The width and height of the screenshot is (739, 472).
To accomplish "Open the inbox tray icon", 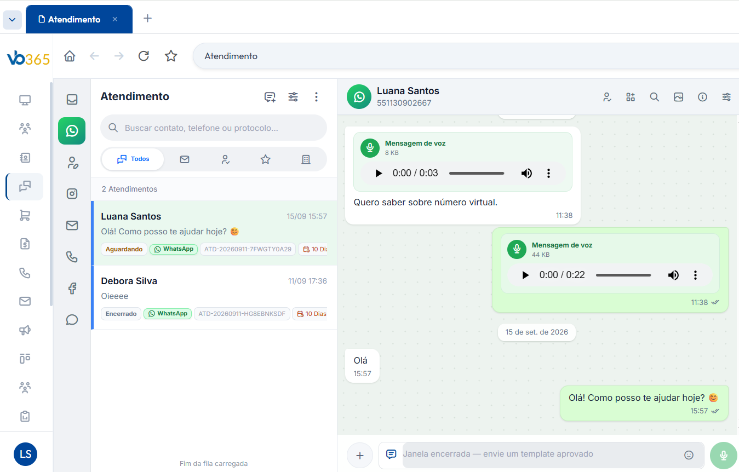I will 72,100.
